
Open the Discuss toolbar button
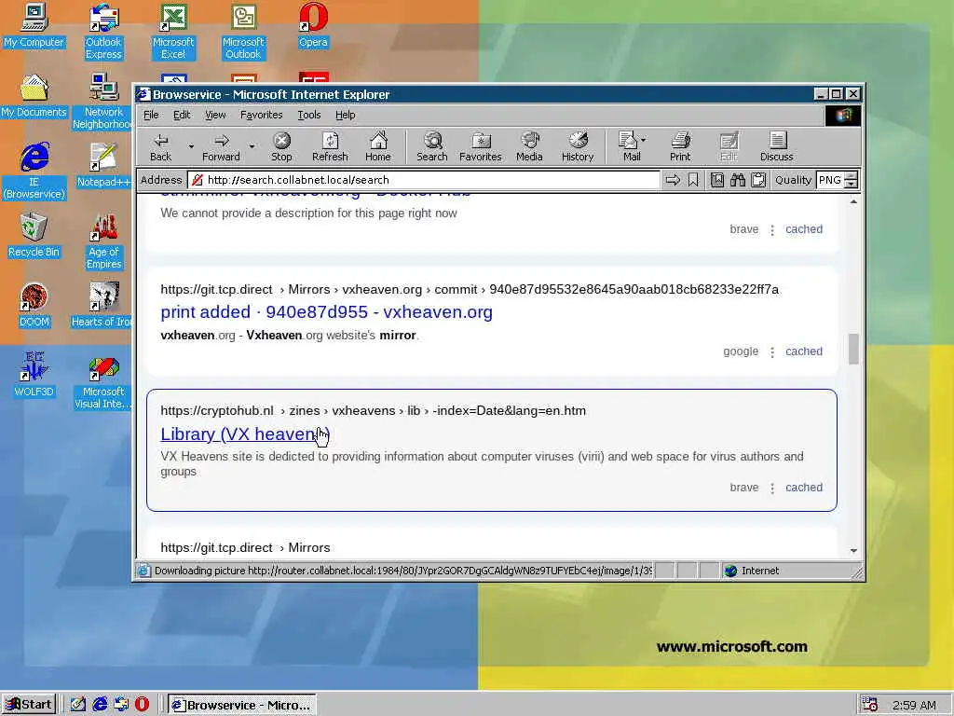click(776, 147)
